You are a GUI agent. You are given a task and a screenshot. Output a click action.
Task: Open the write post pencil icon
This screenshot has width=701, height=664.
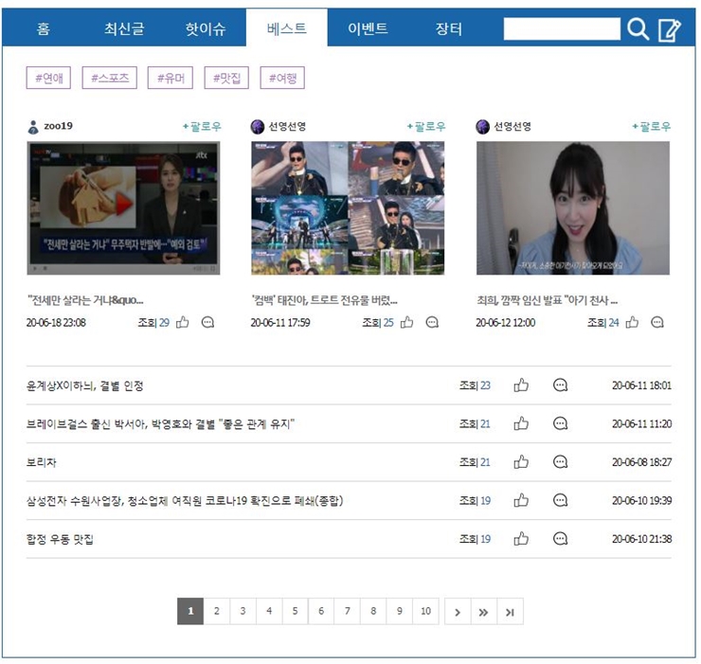point(669,29)
